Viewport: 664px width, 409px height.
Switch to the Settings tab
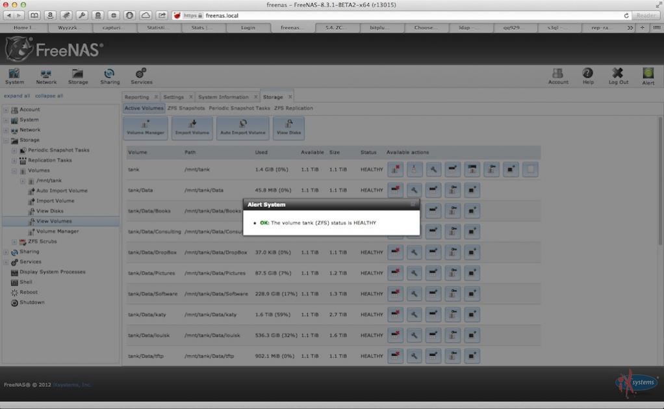click(x=173, y=97)
